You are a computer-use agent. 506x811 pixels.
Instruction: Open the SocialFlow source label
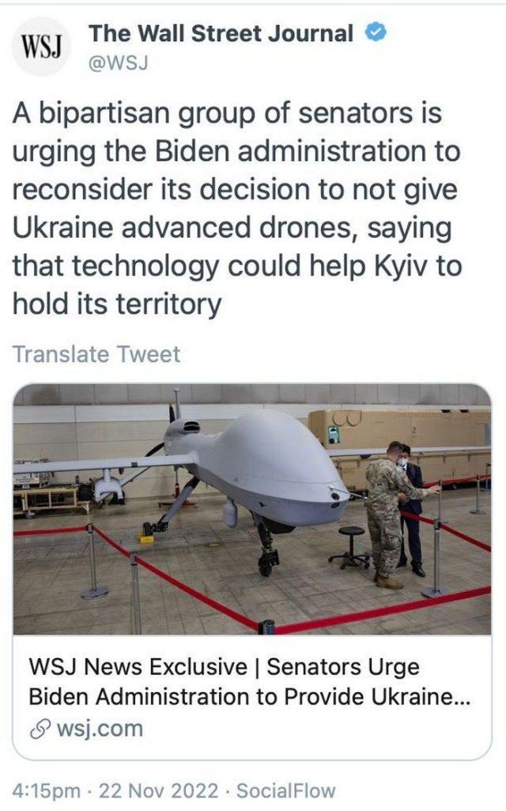pos(286,791)
